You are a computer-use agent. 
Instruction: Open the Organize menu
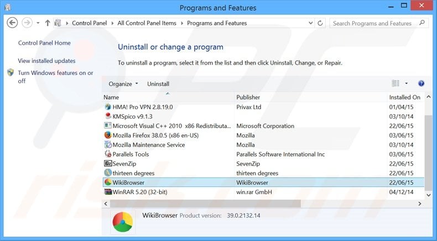pos(123,84)
